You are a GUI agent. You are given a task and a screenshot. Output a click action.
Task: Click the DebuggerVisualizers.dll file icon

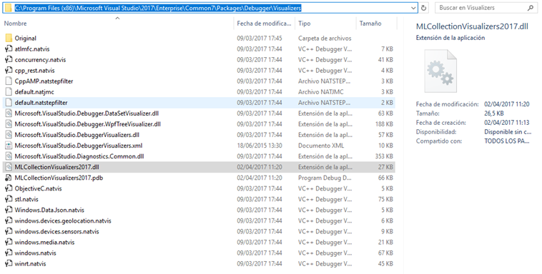9,135
